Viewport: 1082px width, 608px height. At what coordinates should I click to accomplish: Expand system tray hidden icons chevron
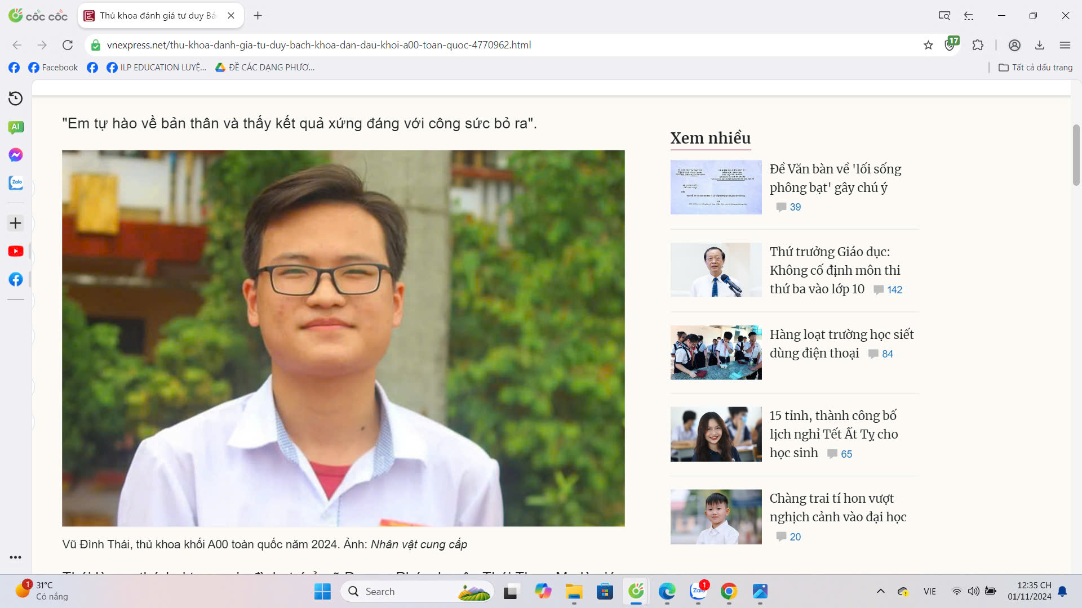click(880, 591)
